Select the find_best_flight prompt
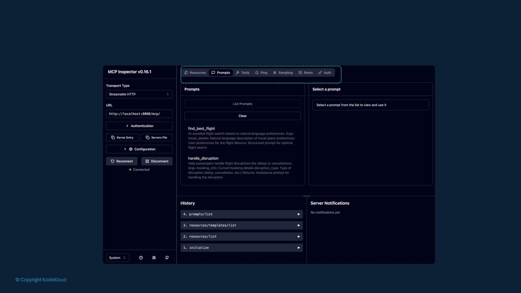The image size is (521, 293). pyautogui.click(x=242, y=138)
